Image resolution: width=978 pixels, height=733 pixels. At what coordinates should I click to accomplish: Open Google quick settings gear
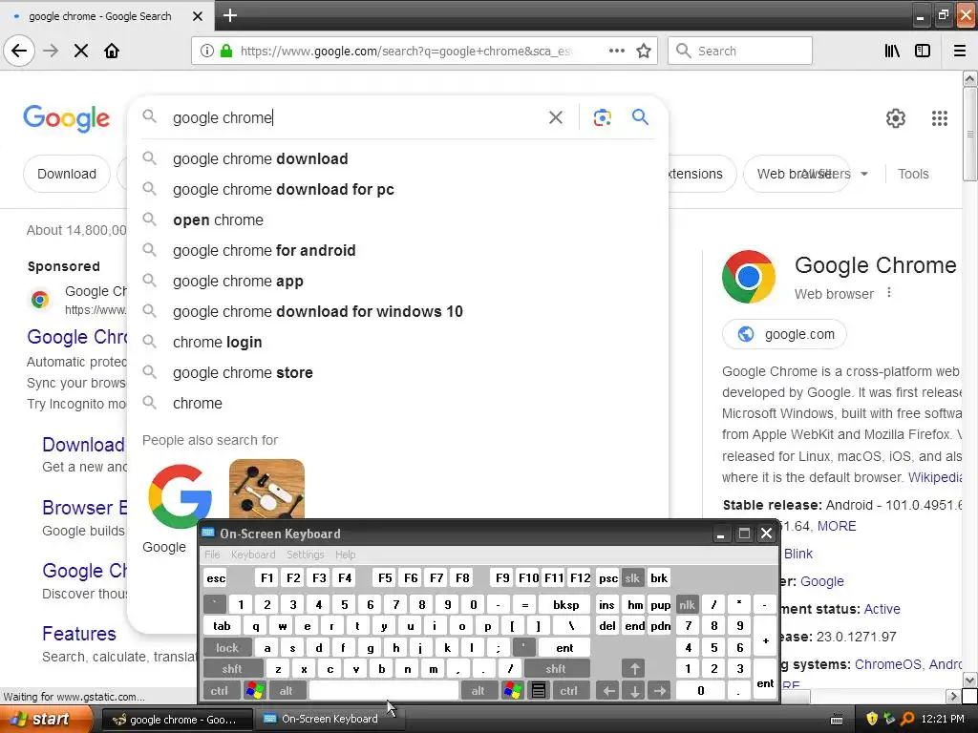click(896, 117)
